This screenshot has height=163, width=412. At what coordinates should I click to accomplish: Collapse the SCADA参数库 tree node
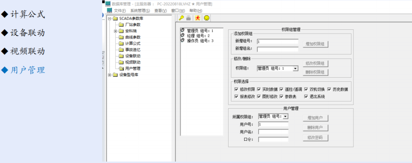(109, 18)
